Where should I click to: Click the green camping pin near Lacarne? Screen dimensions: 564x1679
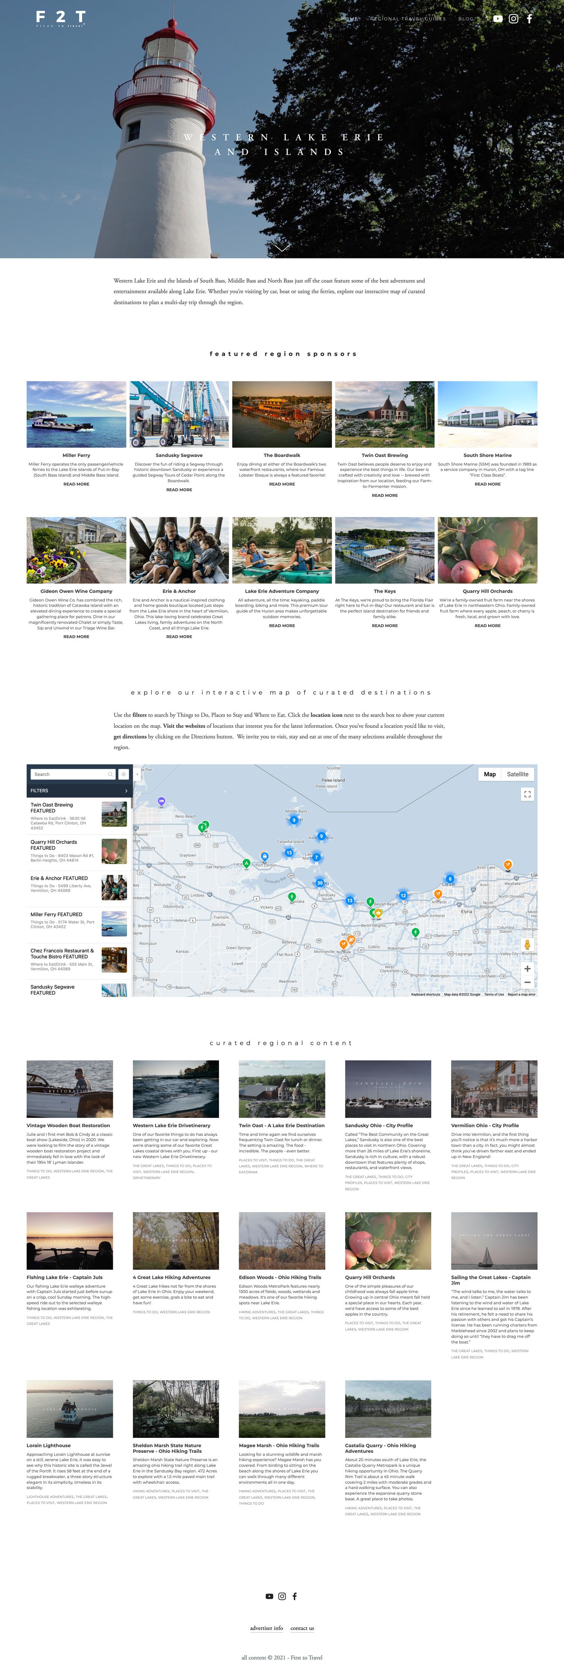coord(246,864)
